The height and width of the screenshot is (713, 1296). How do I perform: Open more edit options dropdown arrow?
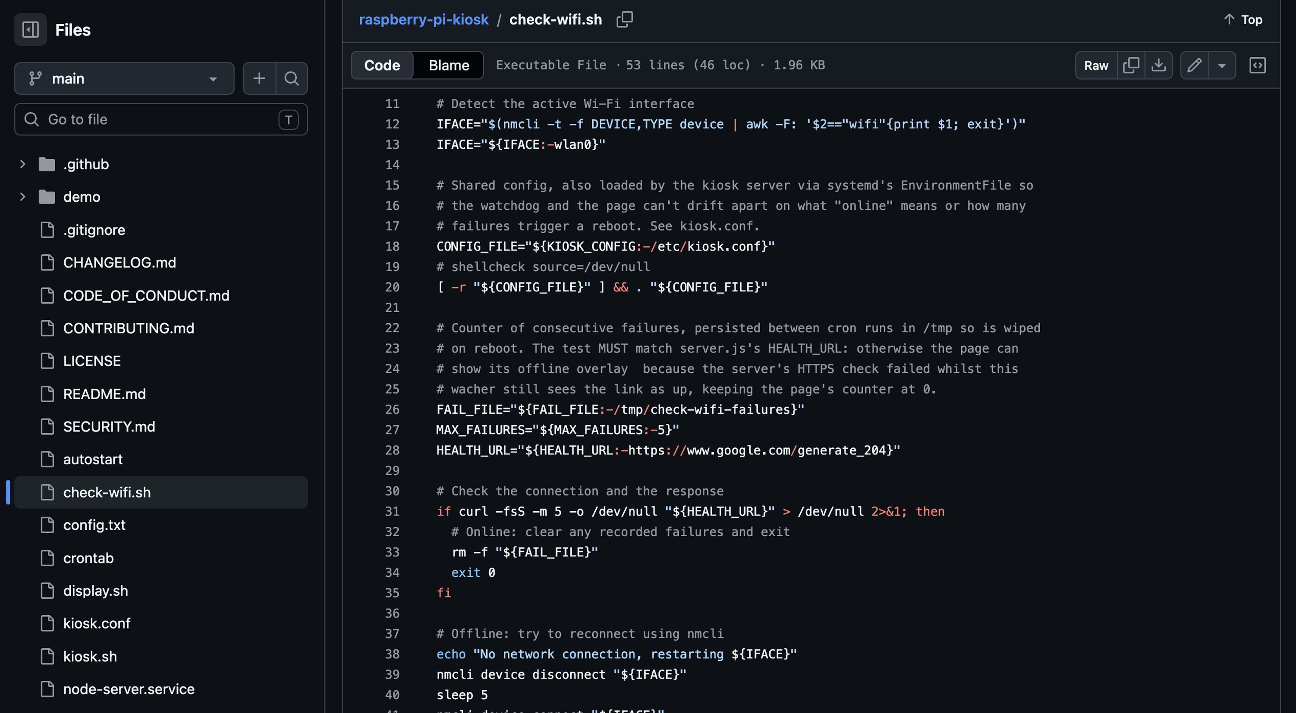point(1222,66)
